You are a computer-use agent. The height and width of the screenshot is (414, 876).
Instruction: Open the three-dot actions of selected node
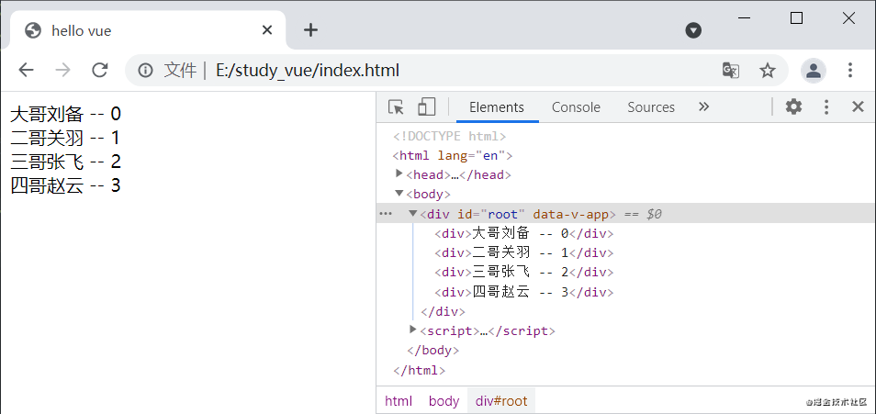[386, 214]
